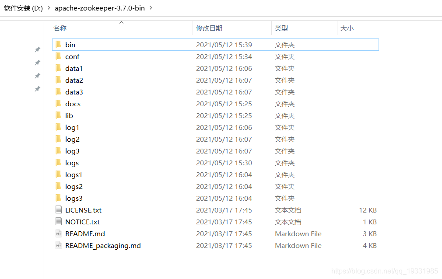Select the NOTICE.txt file name
Screen dimensions: 442x279
click(x=83, y=222)
